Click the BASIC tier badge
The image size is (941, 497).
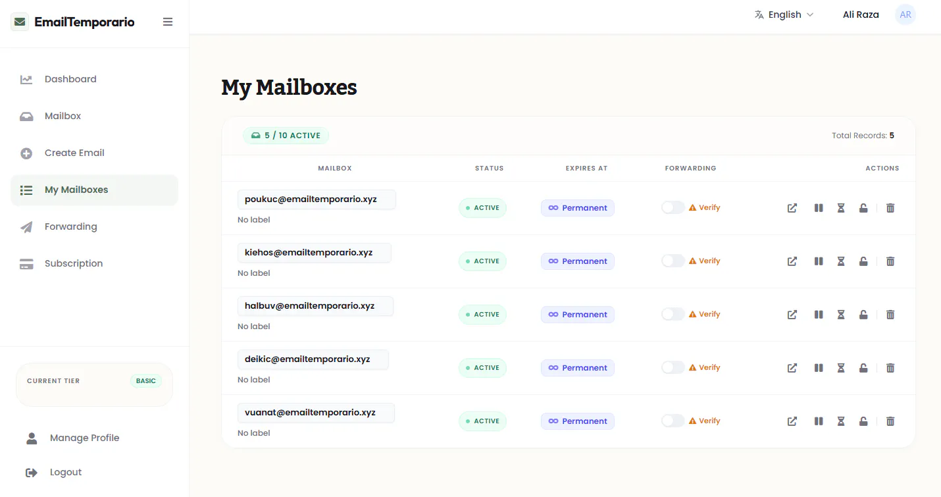click(146, 380)
